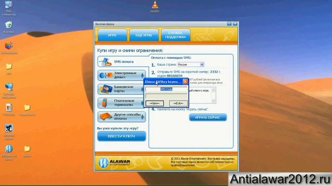Minimize the Веселая ферма window

[x=229, y=24]
